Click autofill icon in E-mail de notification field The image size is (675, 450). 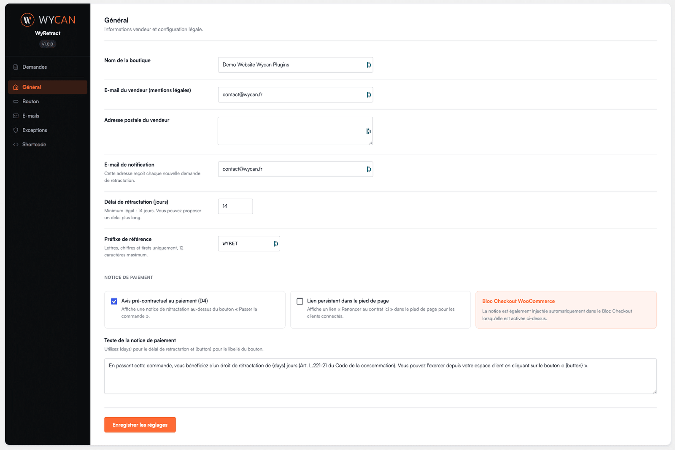(x=369, y=169)
